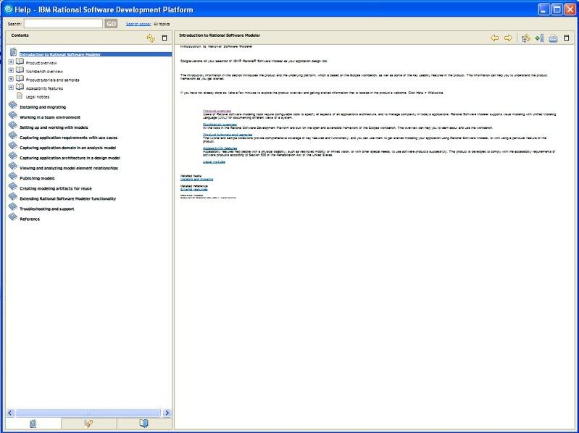Image resolution: width=579 pixels, height=433 pixels.
Task: Switch to the Bookmarks tab at bottom
Action: (x=144, y=424)
